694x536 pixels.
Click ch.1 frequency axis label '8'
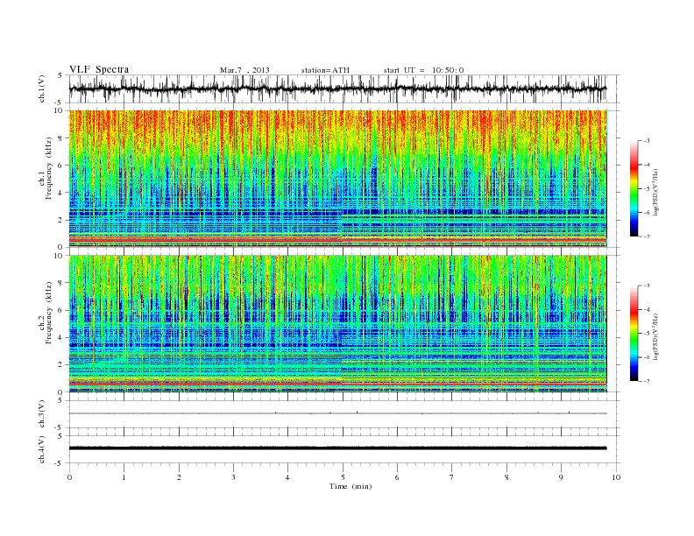click(61, 138)
